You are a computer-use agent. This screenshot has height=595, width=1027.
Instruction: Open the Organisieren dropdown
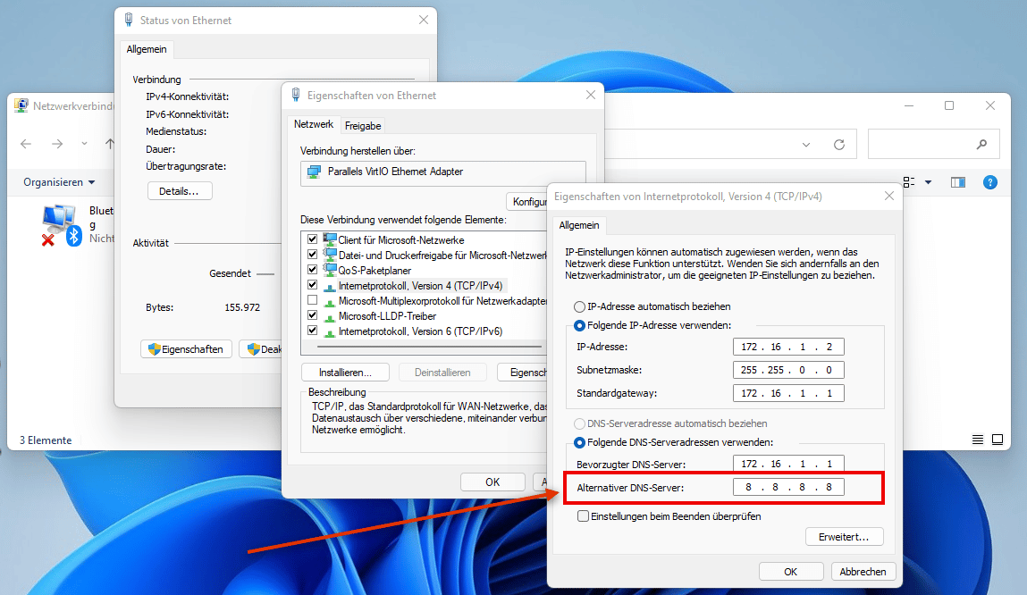click(x=56, y=182)
